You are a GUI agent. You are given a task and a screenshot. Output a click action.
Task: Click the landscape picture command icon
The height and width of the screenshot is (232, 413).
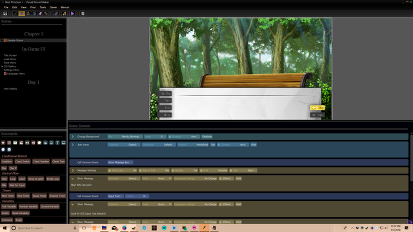click(x=45, y=142)
